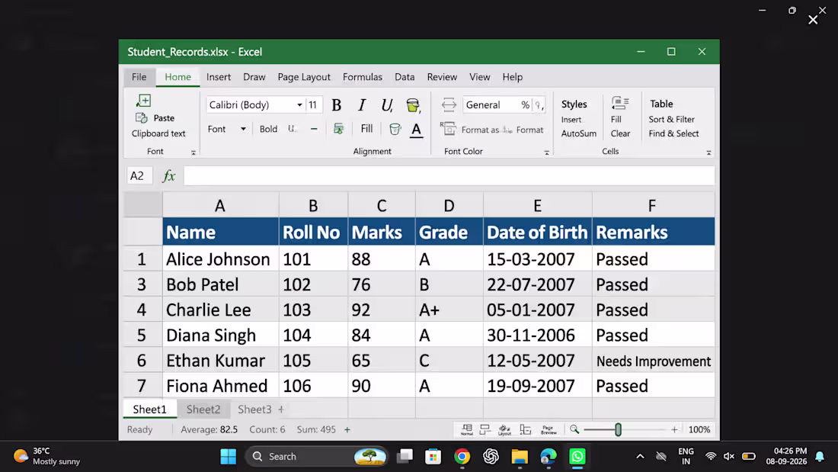This screenshot has height=472, width=838.
Task: Switch to Normal view in status bar
Action: pyautogui.click(x=466, y=430)
